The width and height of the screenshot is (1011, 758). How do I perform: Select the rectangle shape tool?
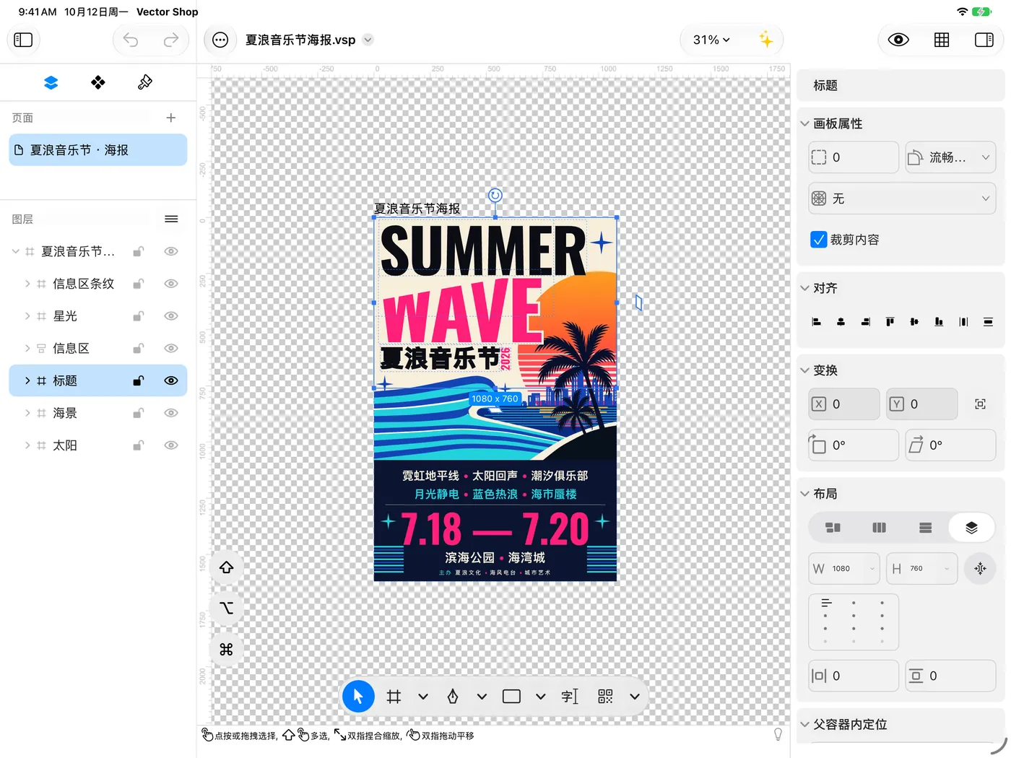pos(511,697)
